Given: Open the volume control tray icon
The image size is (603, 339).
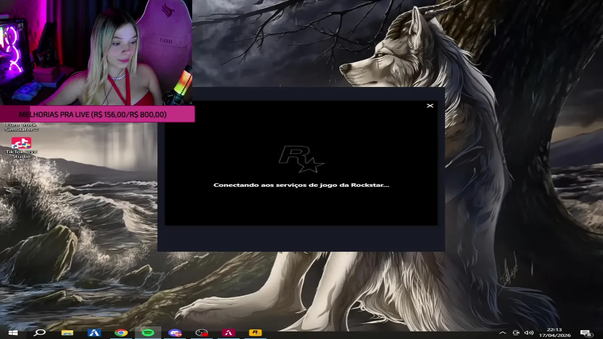Looking at the screenshot, I should click(529, 333).
